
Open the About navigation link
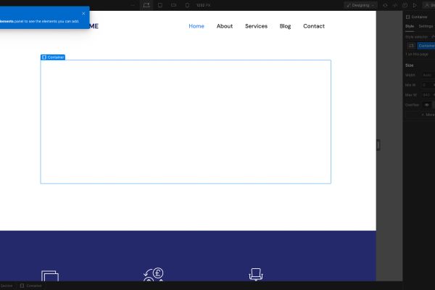click(x=225, y=26)
